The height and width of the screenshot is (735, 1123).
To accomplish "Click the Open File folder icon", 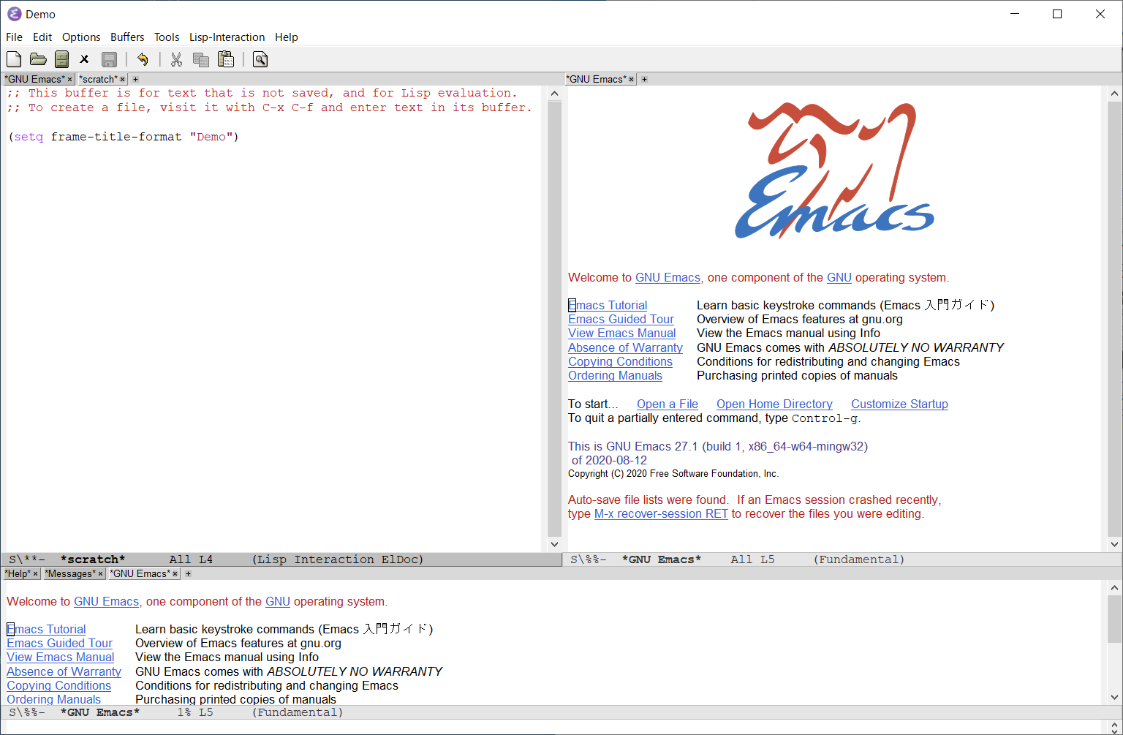I will pyautogui.click(x=38, y=59).
